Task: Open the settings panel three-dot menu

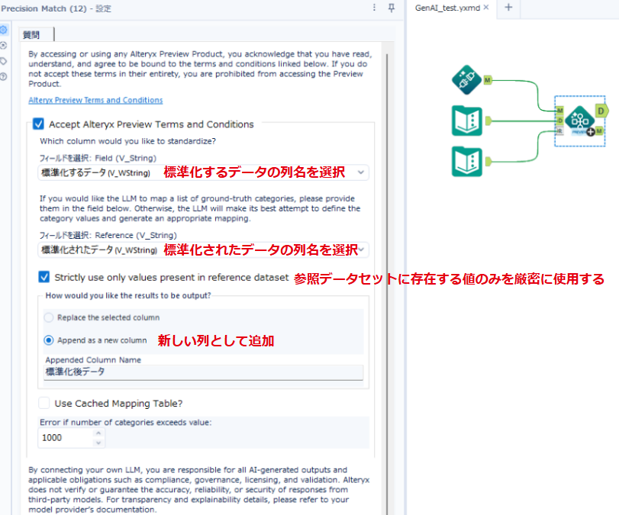Action: tap(374, 8)
